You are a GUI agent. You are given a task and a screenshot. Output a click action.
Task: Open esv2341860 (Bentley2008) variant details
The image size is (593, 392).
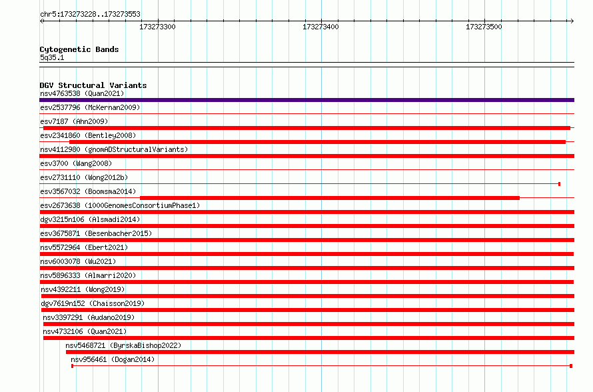click(x=88, y=135)
